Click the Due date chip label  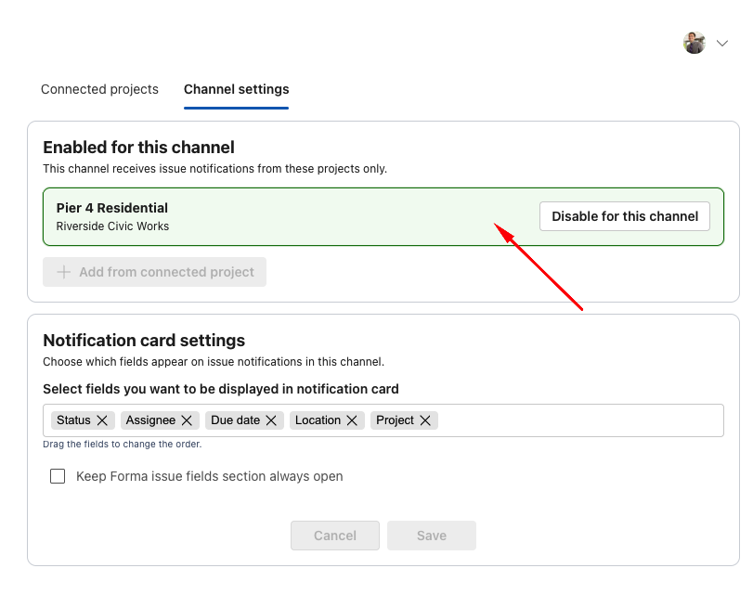235,420
